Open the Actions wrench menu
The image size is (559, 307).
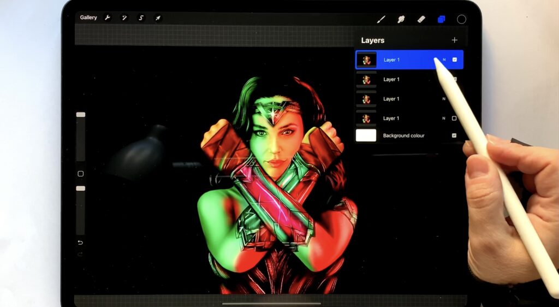(108, 18)
